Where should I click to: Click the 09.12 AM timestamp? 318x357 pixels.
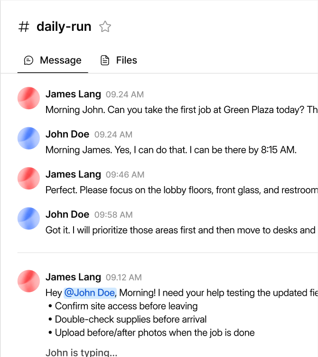click(x=123, y=277)
